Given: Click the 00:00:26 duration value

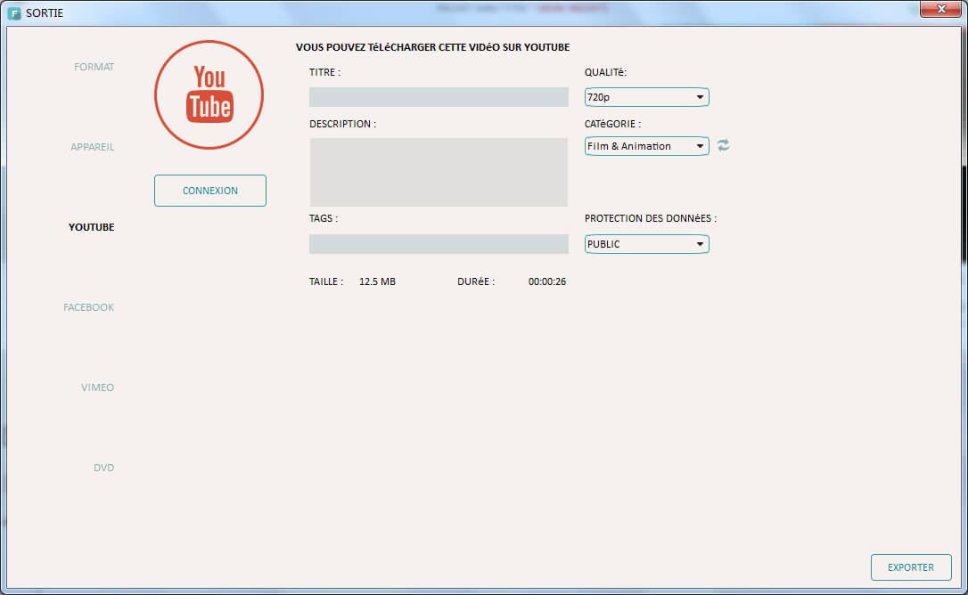Looking at the screenshot, I should point(547,281).
